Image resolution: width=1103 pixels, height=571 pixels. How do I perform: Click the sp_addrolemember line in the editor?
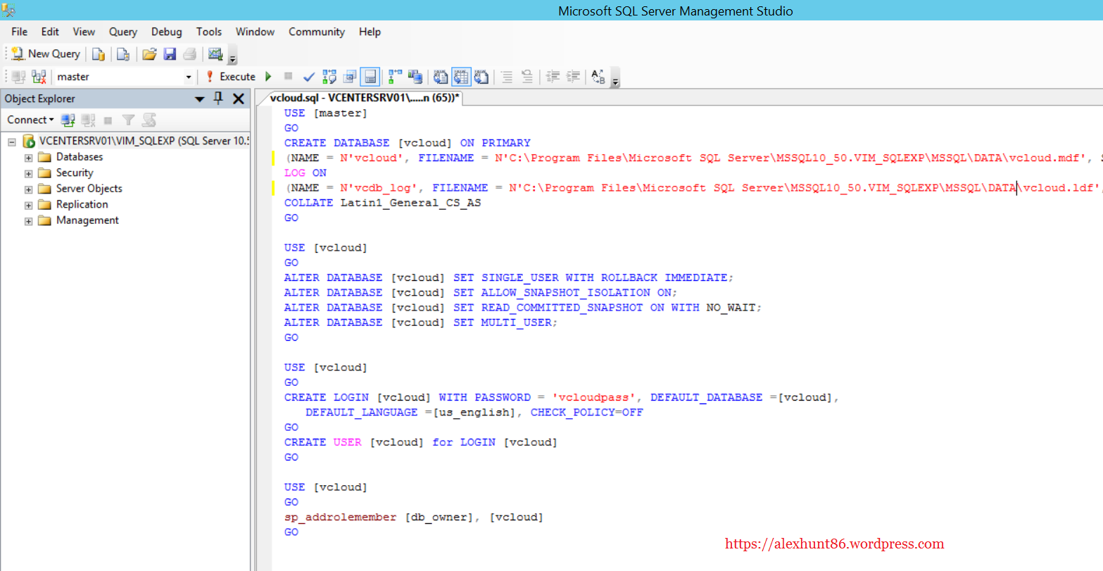pos(413,517)
